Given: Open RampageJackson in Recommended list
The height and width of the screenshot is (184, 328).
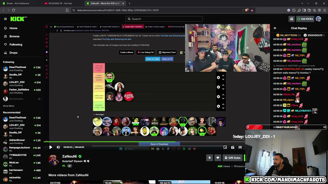Looking at the screenshot, I should 22,149.
